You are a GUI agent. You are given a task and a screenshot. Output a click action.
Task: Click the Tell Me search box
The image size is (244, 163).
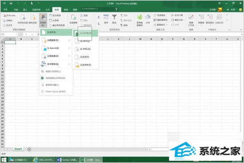[x=99, y=9]
